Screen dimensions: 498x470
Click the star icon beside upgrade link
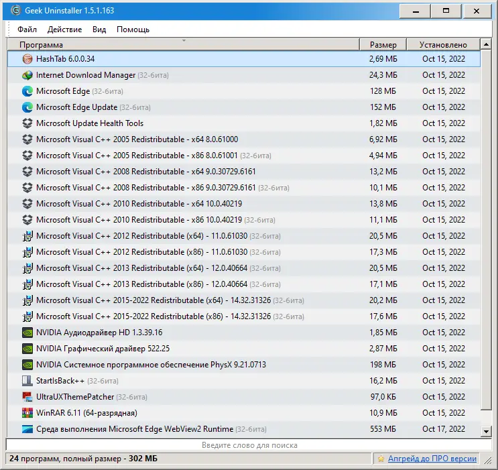(381, 459)
